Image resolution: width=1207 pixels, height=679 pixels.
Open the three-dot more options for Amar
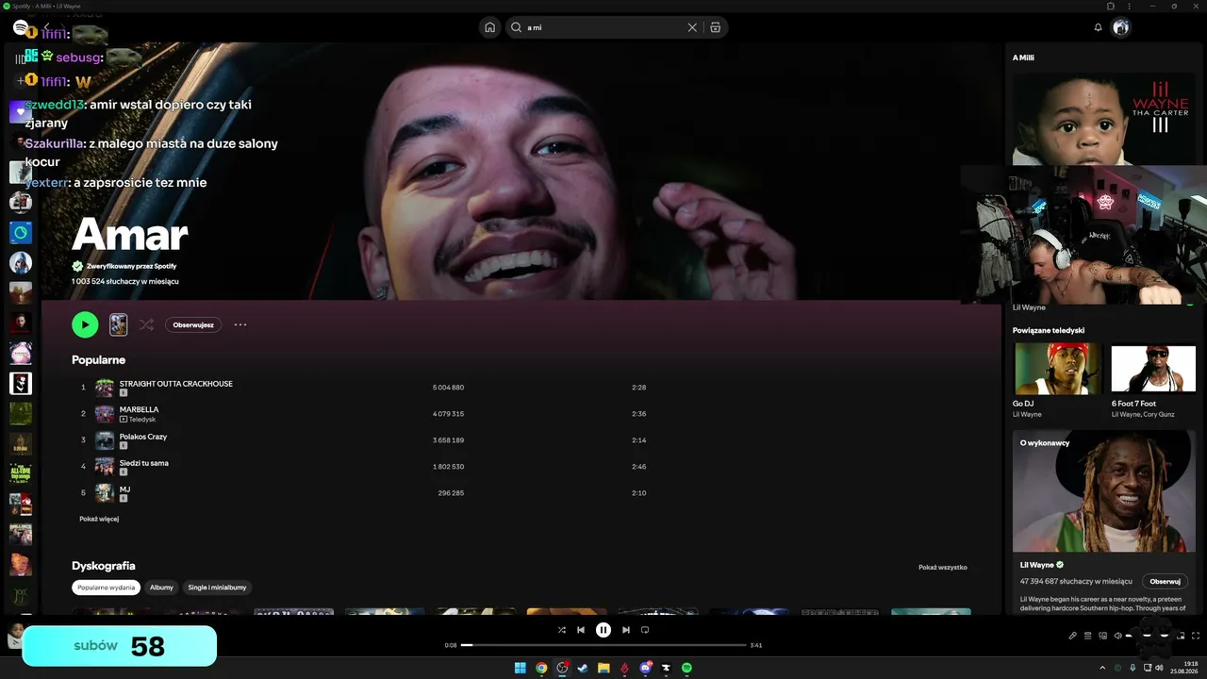[240, 324]
